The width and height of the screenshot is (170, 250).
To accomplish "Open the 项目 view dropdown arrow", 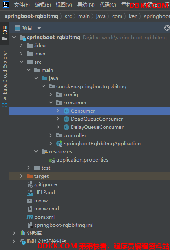I will pos(39,28).
